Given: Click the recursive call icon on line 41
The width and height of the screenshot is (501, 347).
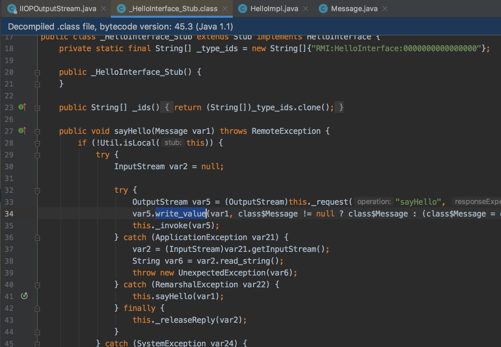Looking at the screenshot, I should (24, 296).
